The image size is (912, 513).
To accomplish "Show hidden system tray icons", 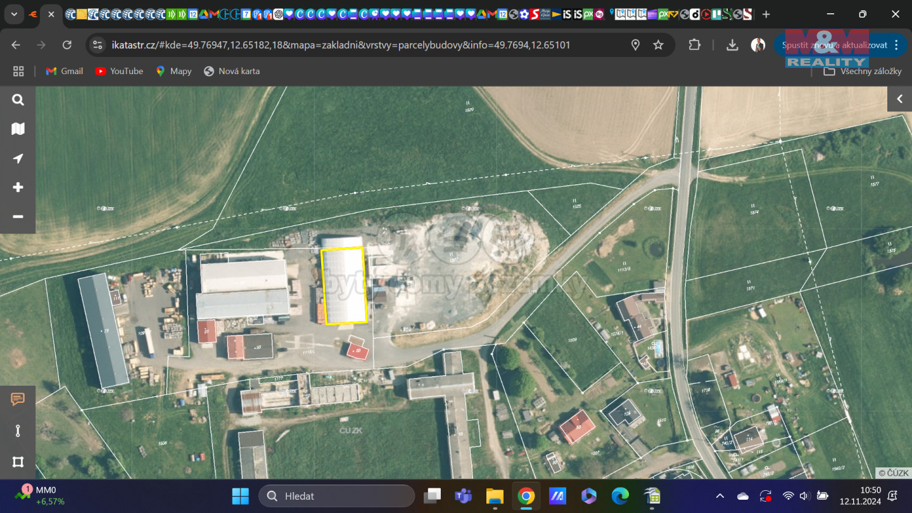I will pos(719,496).
